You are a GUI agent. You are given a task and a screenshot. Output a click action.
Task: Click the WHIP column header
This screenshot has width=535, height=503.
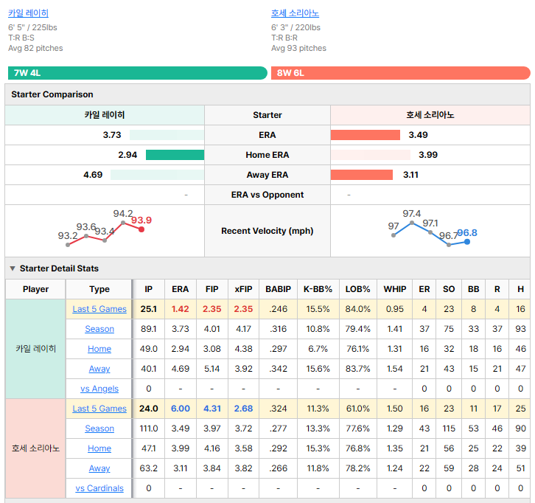395,289
